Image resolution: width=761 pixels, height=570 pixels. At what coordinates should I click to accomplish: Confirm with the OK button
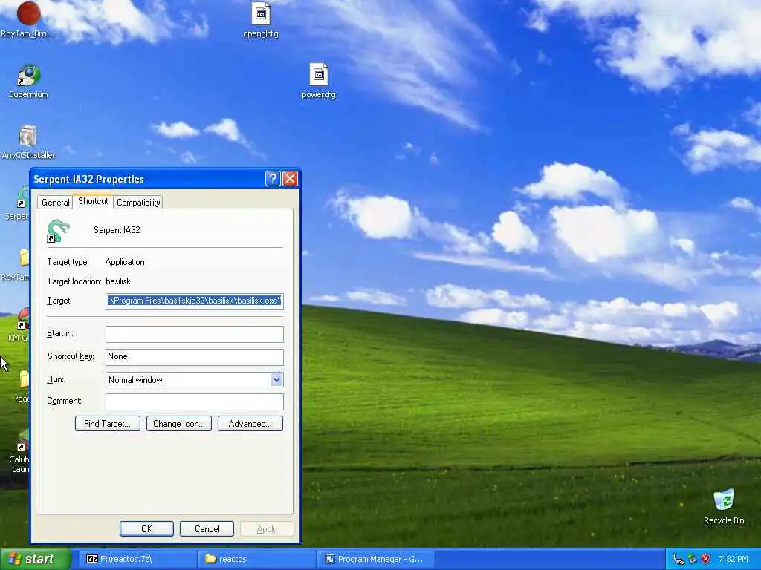146,528
